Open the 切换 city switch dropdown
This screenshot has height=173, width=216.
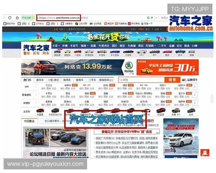click(x=62, y=29)
